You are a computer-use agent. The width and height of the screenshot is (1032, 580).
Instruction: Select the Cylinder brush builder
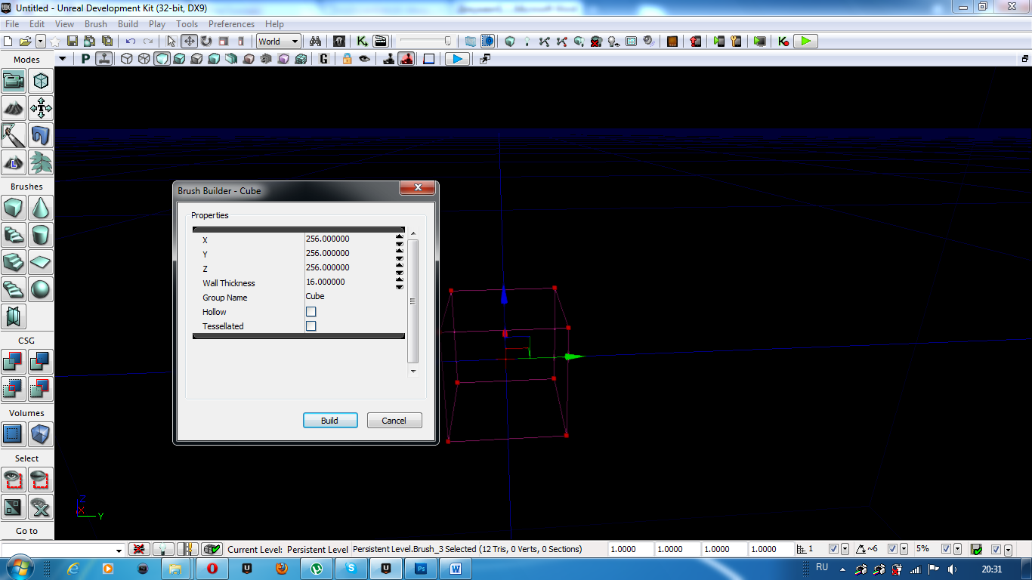click(41, 234)
